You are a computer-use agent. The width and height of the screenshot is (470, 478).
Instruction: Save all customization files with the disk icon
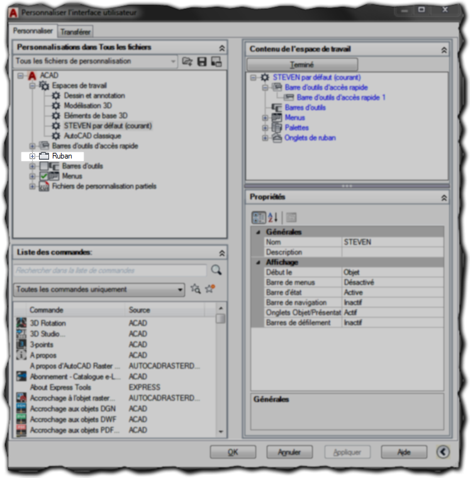click(x=202, y=62)
